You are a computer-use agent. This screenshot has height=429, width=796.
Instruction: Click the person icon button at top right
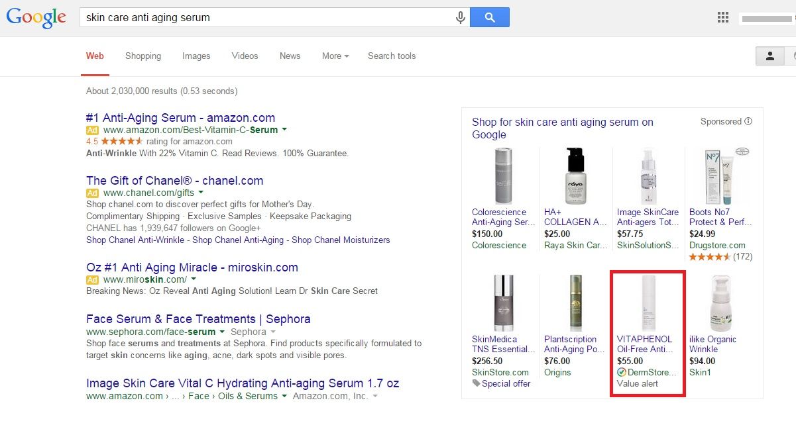pyautogui.click(x=769, y=56)
